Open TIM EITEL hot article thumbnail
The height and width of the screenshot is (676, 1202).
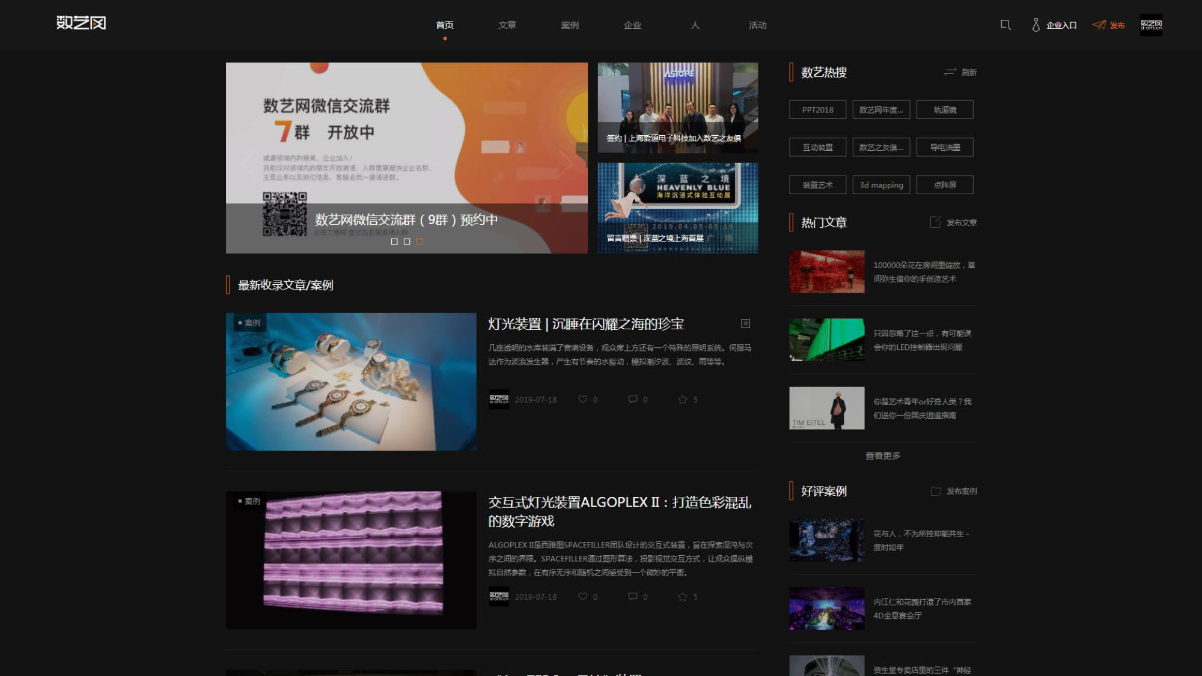[826, 408]
